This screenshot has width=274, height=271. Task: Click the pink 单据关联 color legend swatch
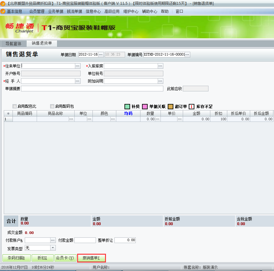(145, 106)
